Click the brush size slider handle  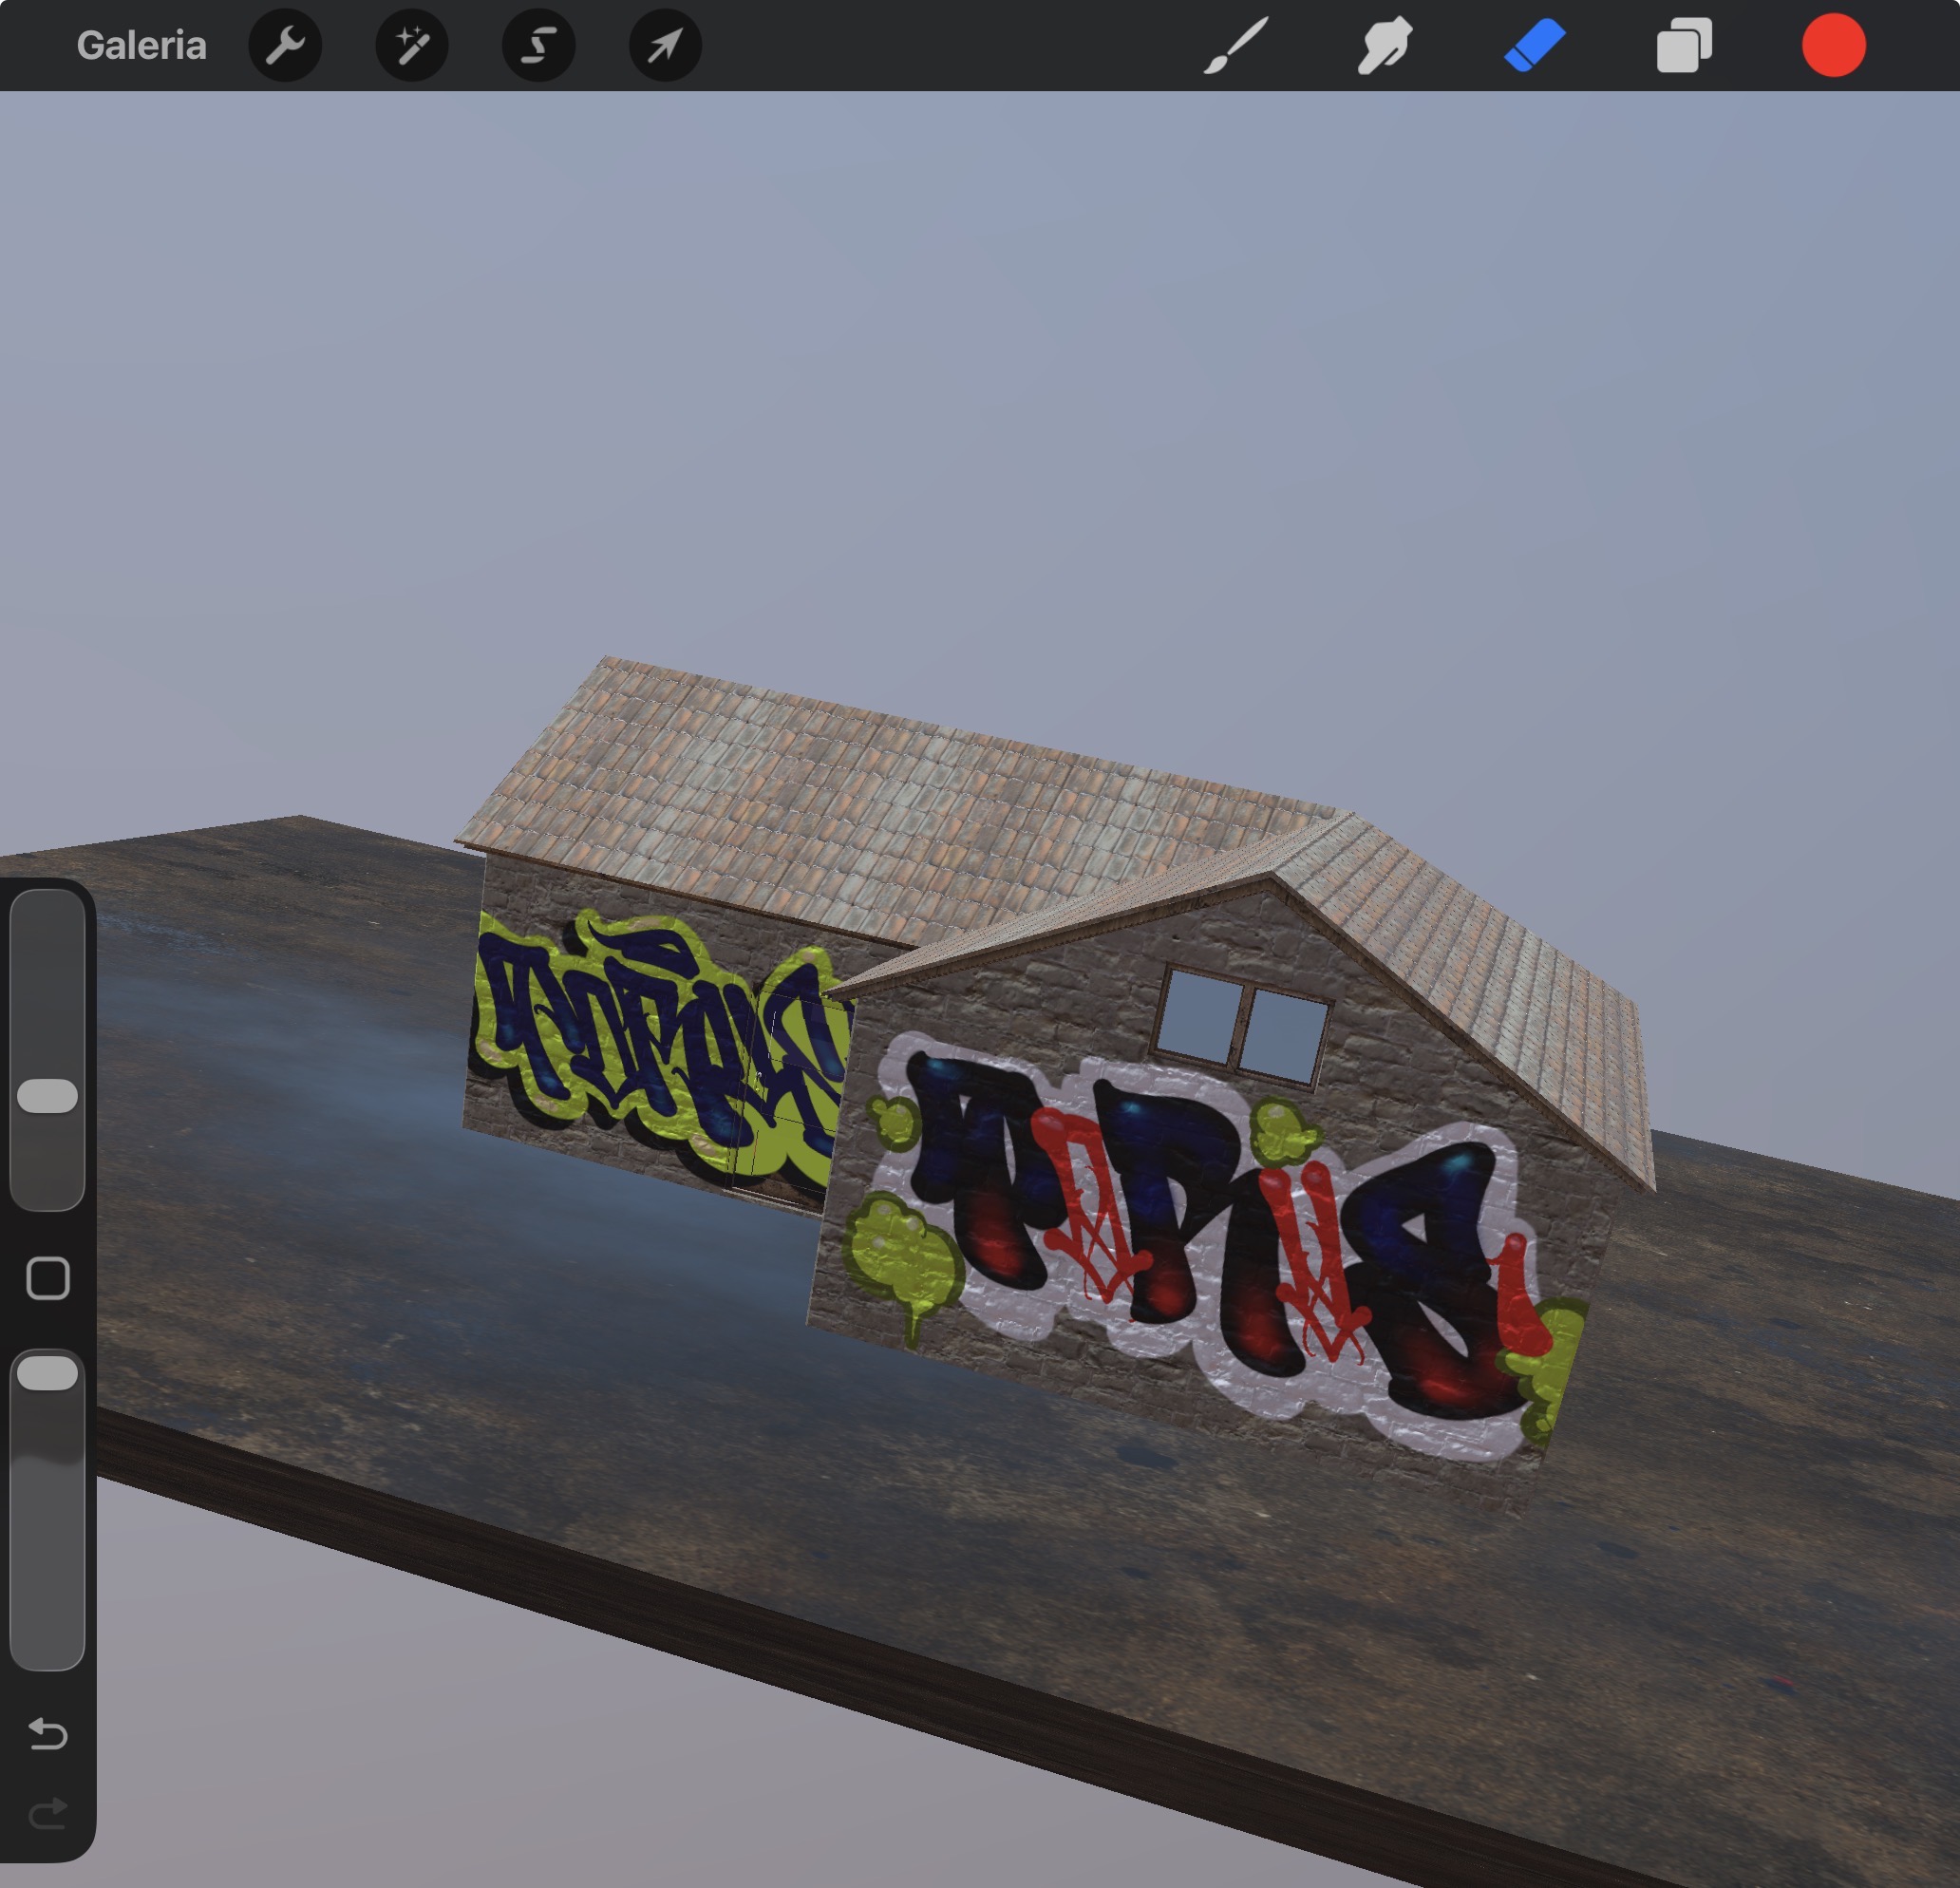(48, 1096)
